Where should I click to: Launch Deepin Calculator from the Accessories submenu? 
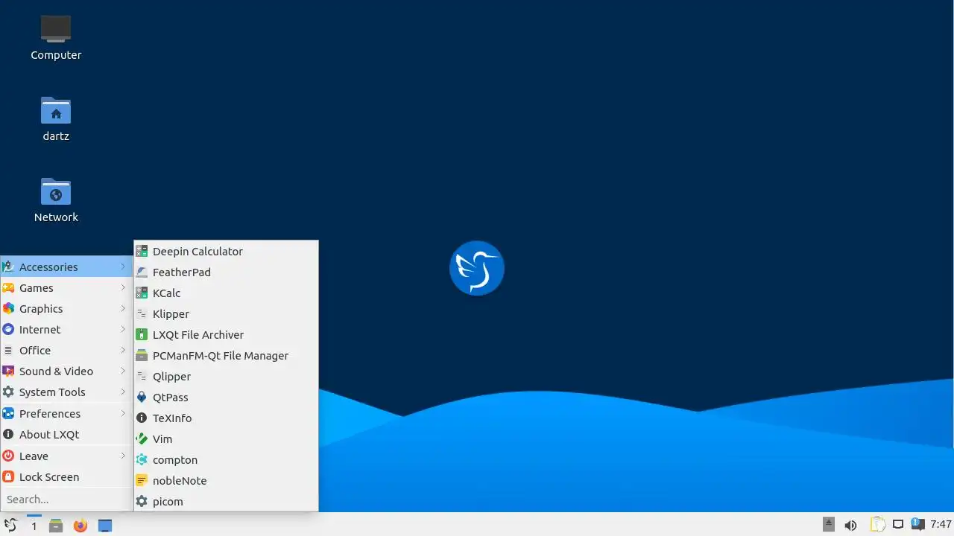click(226, 252)
